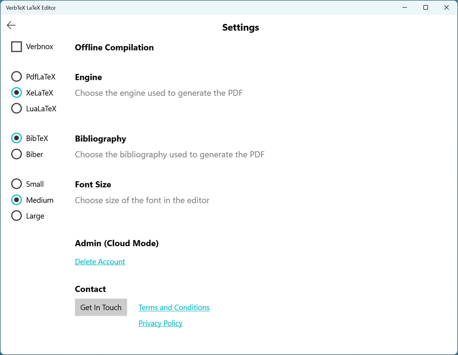
Task: Choose BibTeX for bibliography
Action: tap(16, 138)
